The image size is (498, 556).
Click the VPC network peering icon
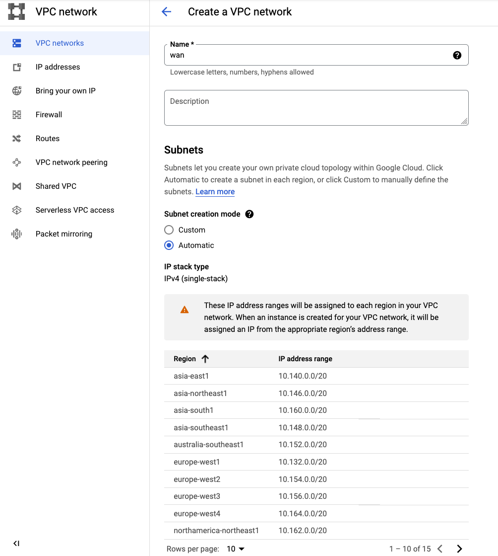(x=17, y=162)
